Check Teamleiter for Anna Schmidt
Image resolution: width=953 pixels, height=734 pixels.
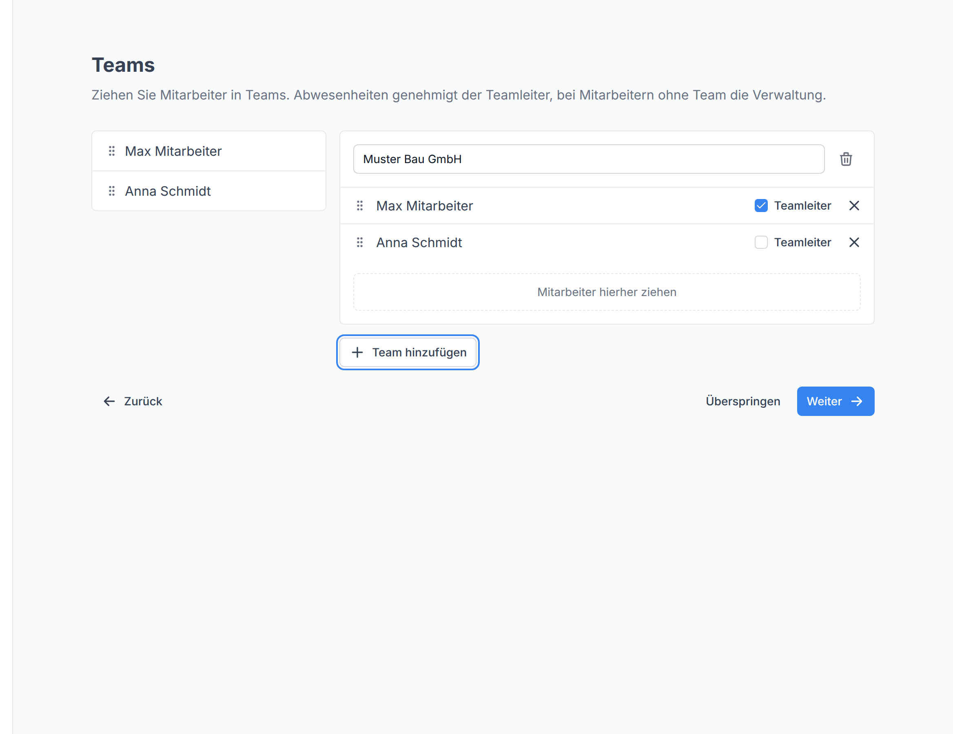pos(761,242)
